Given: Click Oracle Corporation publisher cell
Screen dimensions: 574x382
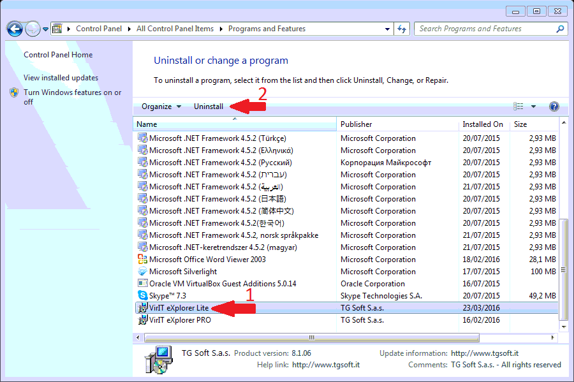Looking at the screenshot, I should tap(372, 284).
